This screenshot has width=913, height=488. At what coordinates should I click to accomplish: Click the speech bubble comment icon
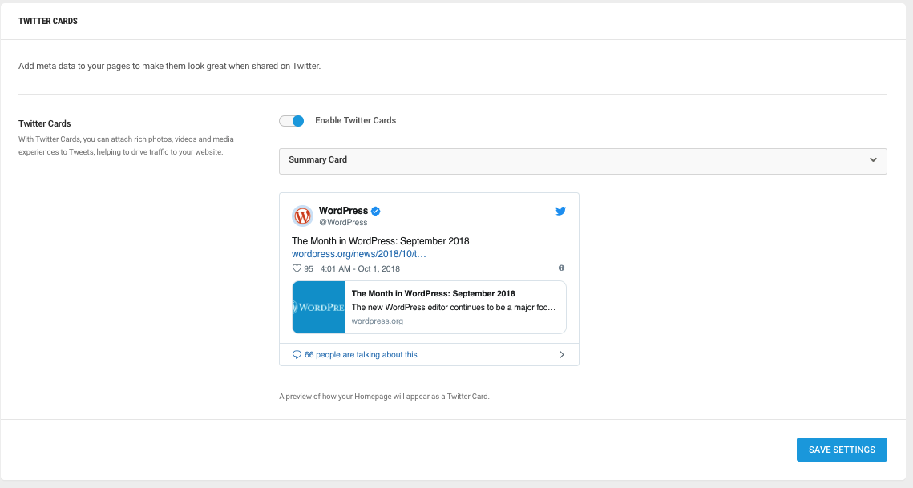[297, 355]
